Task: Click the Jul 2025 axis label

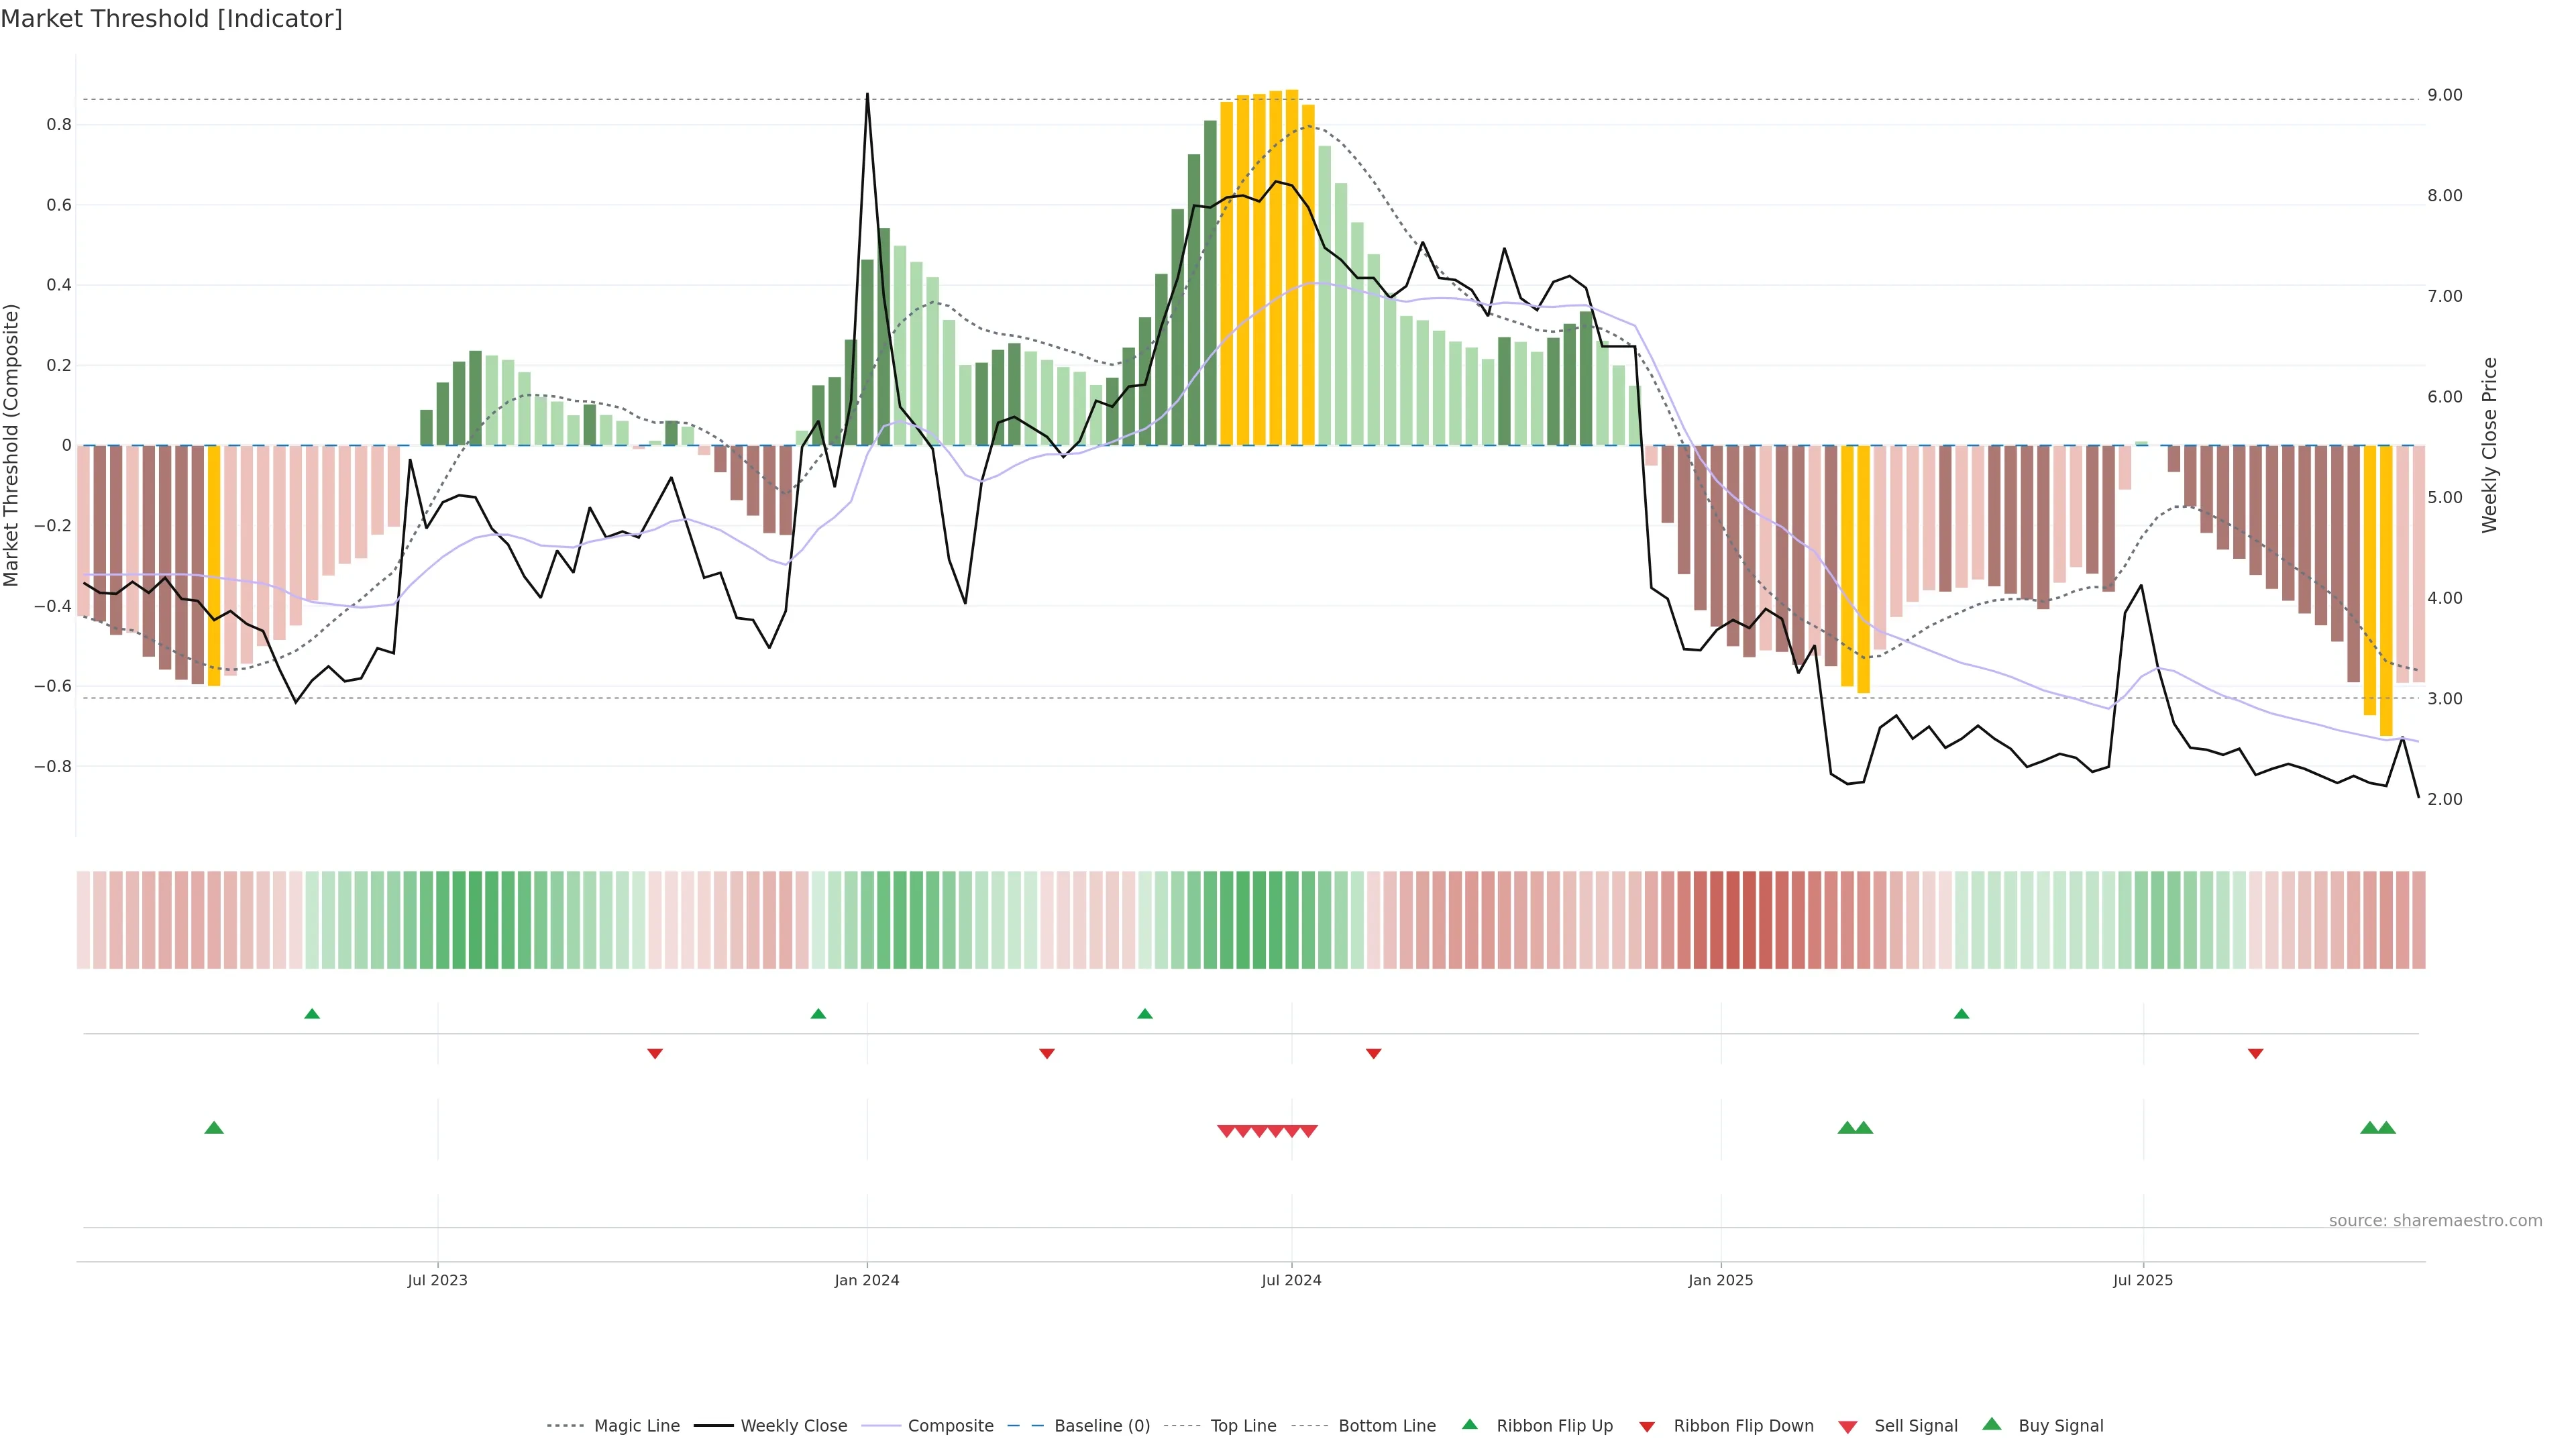Action: click(x=2143, y=1280)
